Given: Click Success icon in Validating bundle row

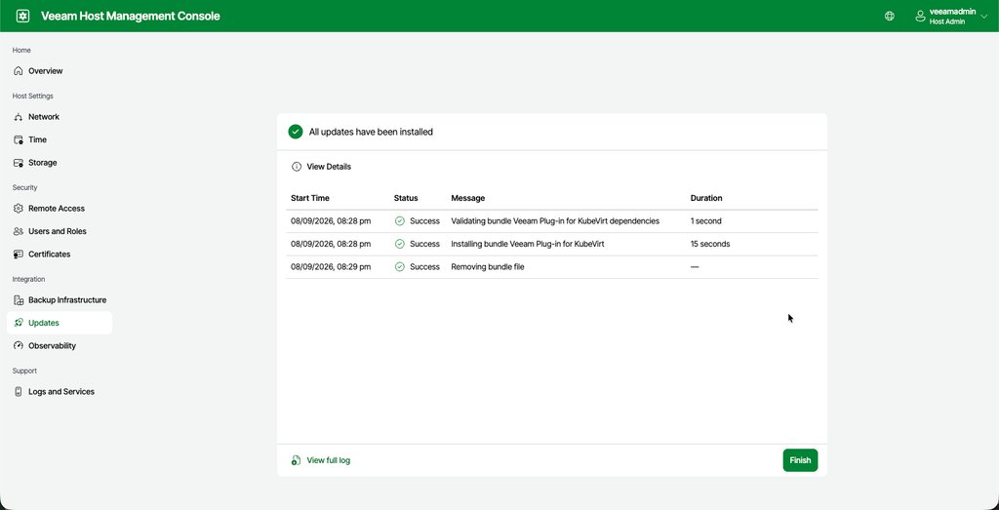Looking at the screenshot, I should [399, 221].
